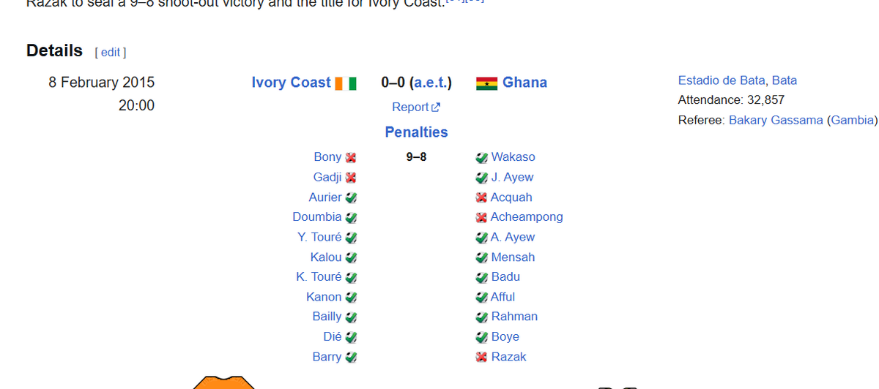This screenshot has width=879, height=389.
Task: Click the Ghana flag icon
Action: [486, 83]
